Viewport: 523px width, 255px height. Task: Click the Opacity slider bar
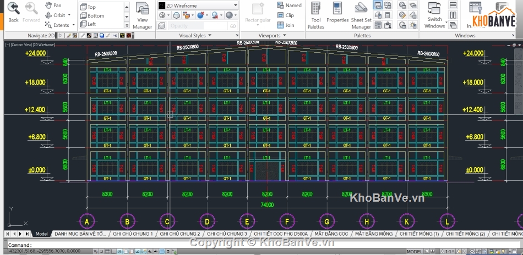point(197,26)
